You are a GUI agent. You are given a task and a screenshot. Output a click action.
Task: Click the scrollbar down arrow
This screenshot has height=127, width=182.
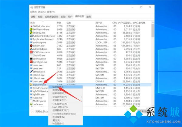(153, 105)
